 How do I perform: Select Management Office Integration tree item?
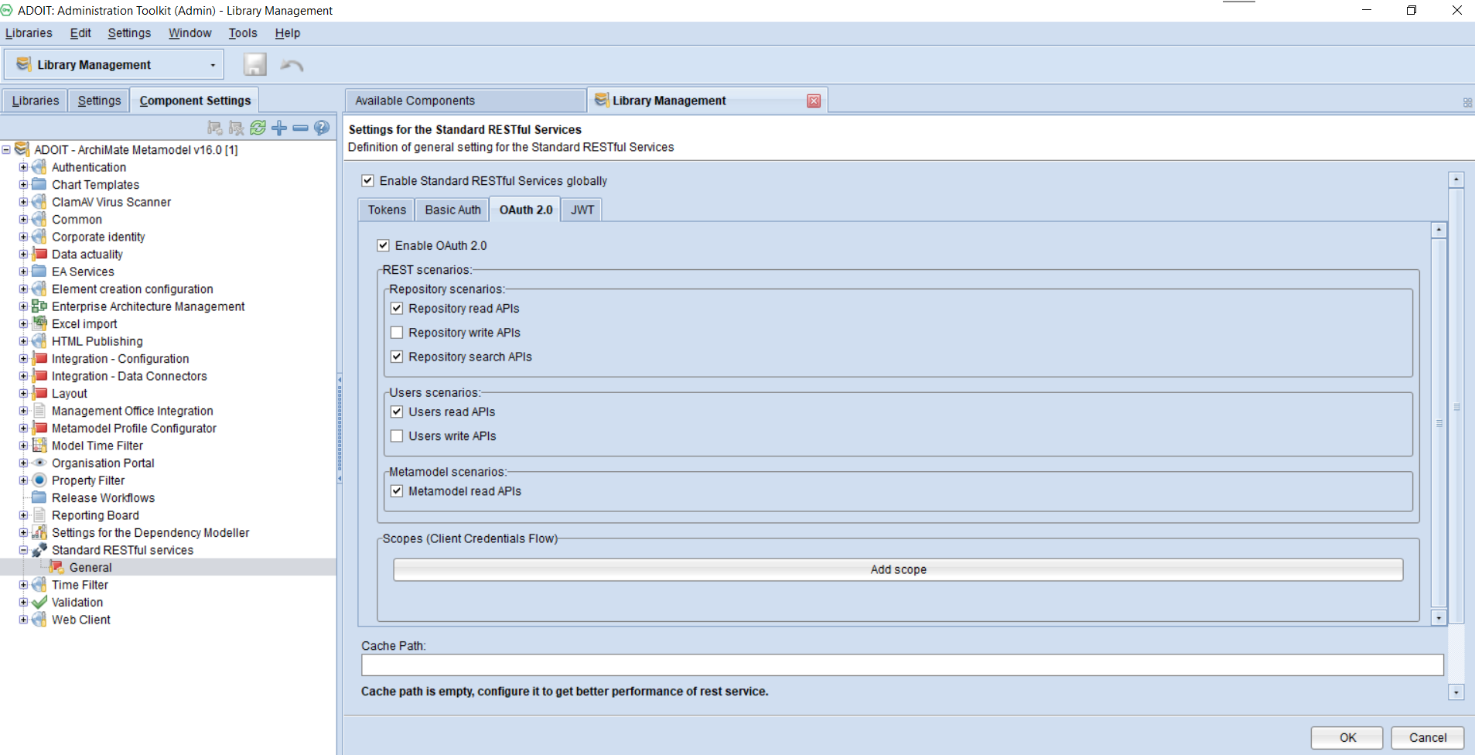tap(132, 411)
